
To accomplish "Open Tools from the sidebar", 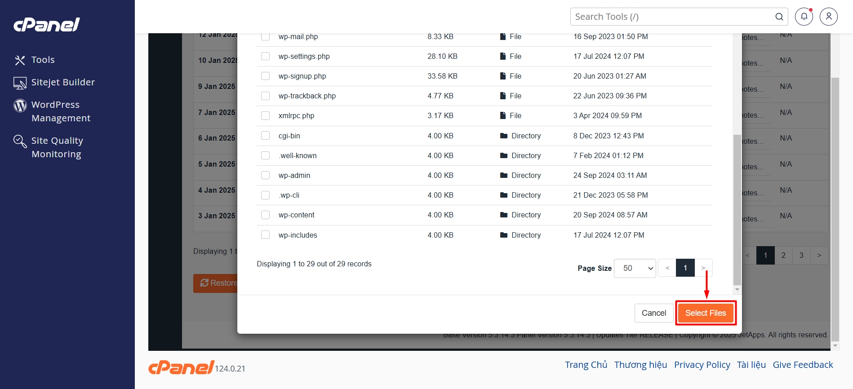I will click(x=43, y=60).
